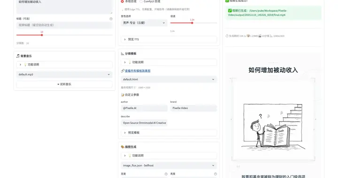Click the green checkmark icon before 视频已生成
Viewport: 338px width, 178px height.
tap(230, 10)
